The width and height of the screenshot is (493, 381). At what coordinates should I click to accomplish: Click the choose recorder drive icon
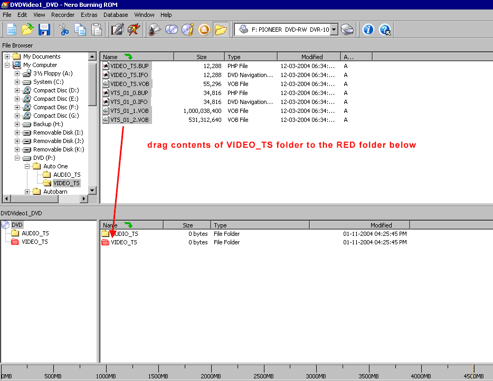click(347, 30)
